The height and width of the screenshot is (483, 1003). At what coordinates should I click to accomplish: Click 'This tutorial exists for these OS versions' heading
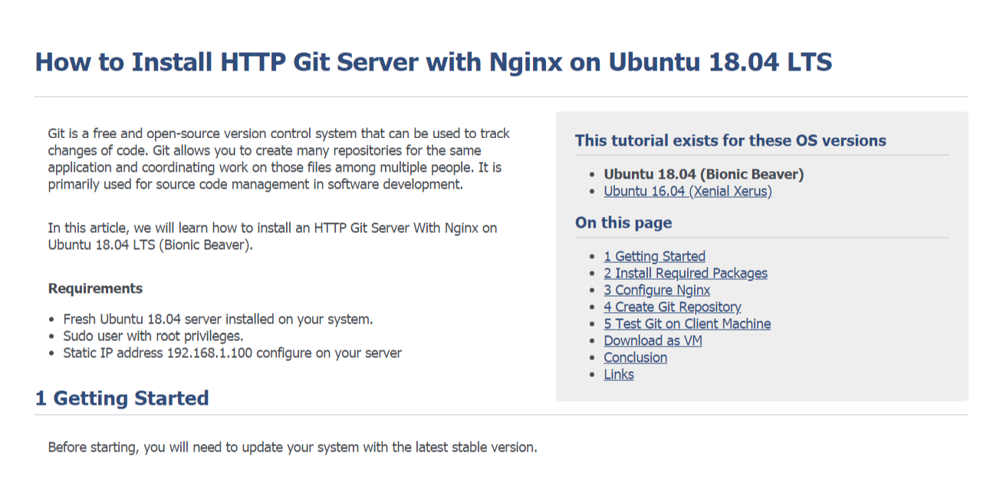pos(730,140)
